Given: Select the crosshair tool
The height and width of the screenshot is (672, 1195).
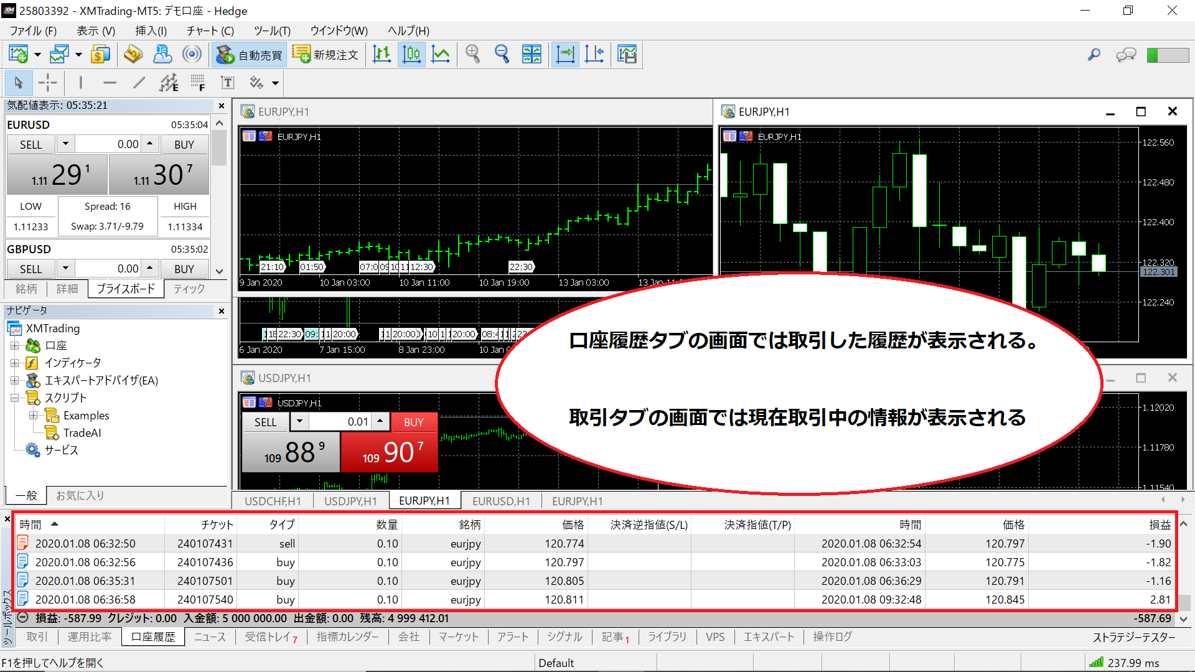Looking at the screenshot, I should tap(48, 82).
